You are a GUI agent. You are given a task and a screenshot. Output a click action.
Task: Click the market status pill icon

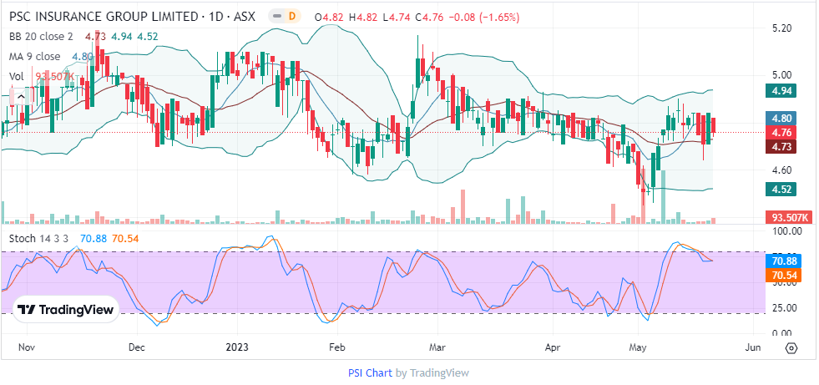point(274,16)
